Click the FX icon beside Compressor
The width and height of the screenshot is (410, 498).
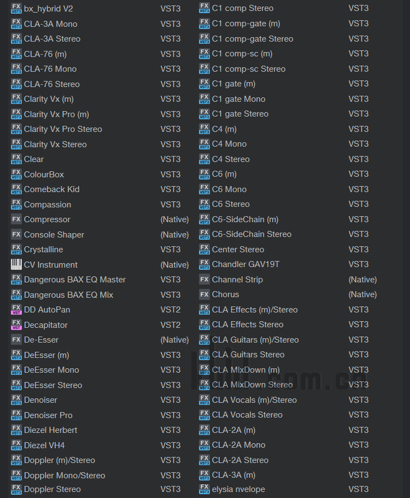(x=16, y=219)
